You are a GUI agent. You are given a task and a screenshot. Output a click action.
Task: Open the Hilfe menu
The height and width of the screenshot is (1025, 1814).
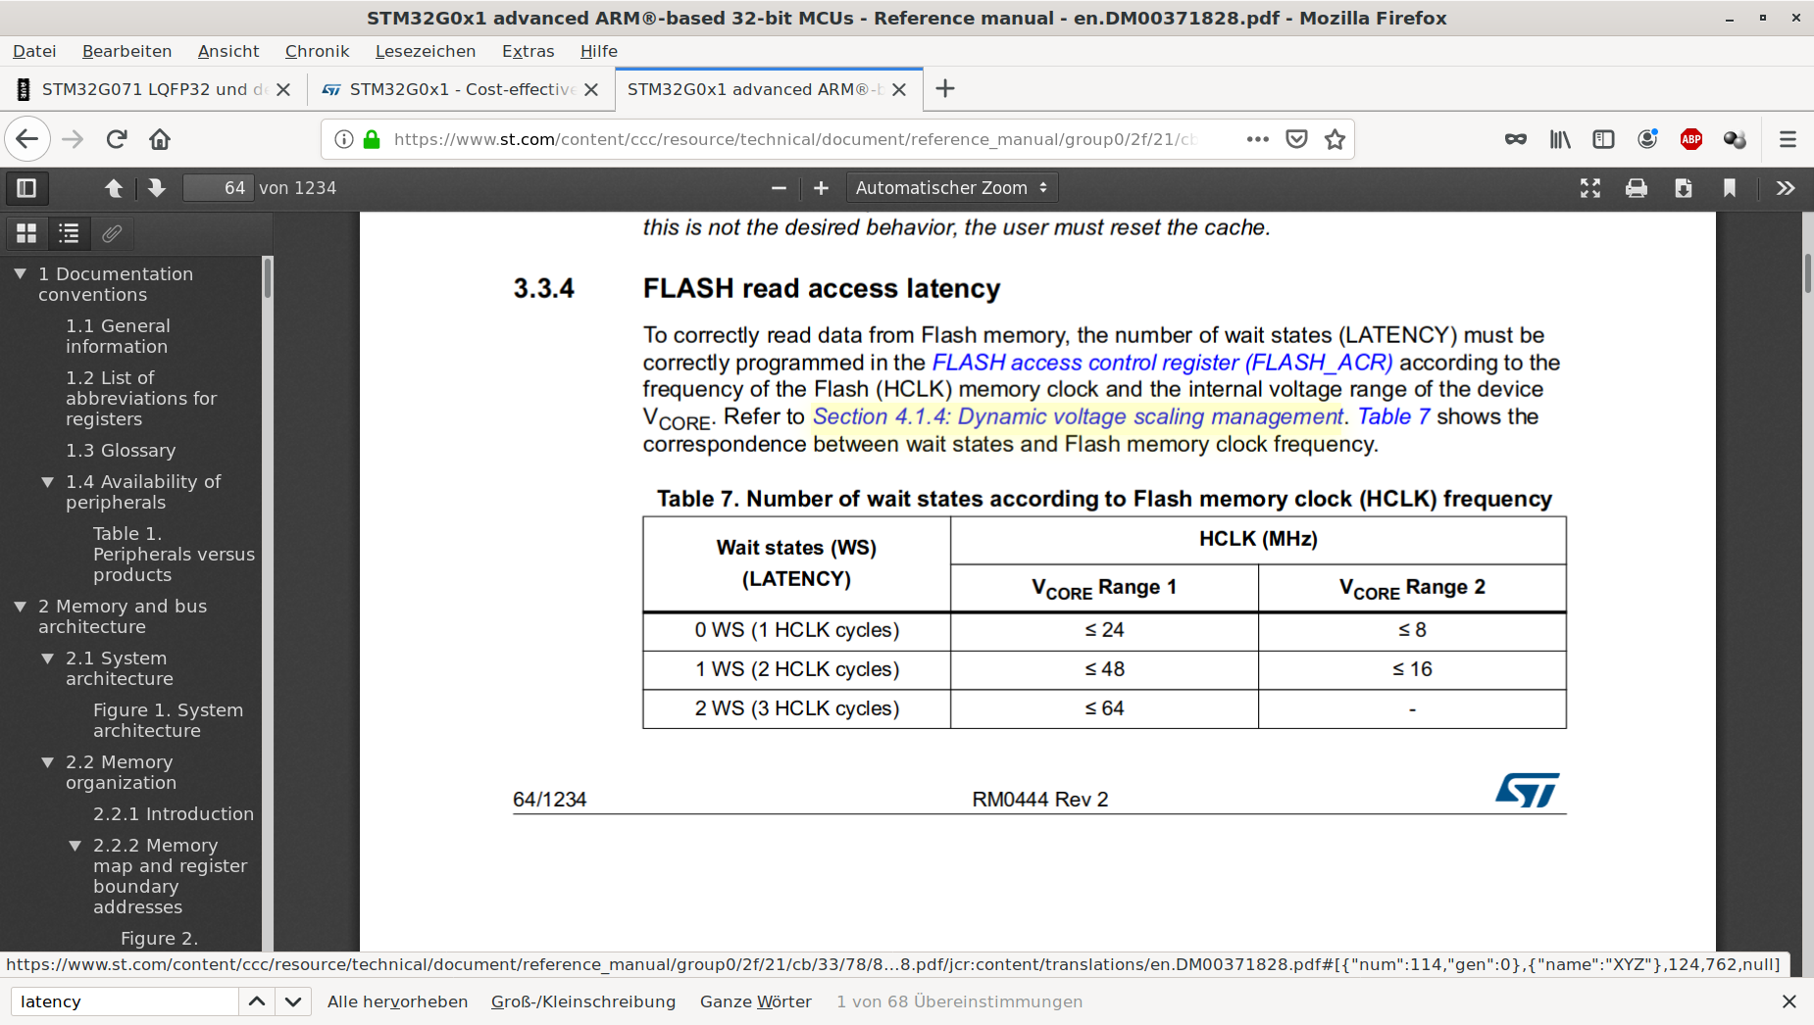pos(598,51)
